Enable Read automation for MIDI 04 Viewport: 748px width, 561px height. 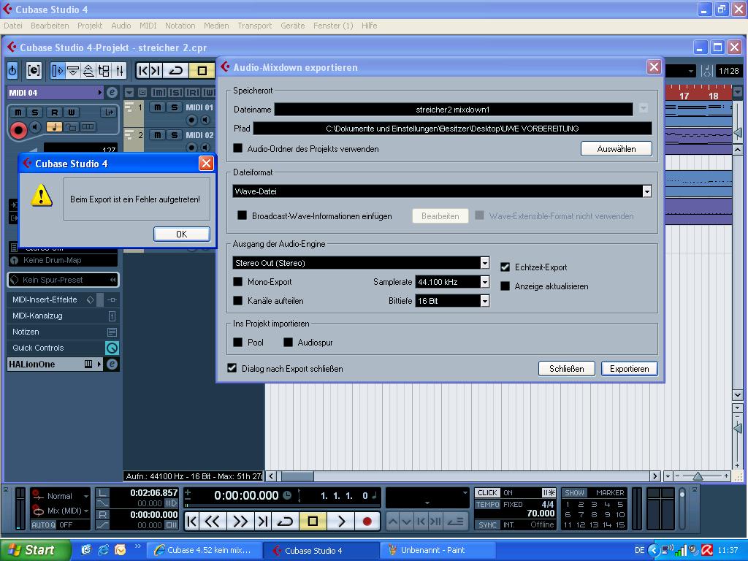click(x=54, y=112)
